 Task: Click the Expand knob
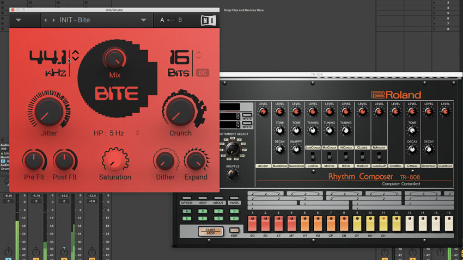(196, 161)
